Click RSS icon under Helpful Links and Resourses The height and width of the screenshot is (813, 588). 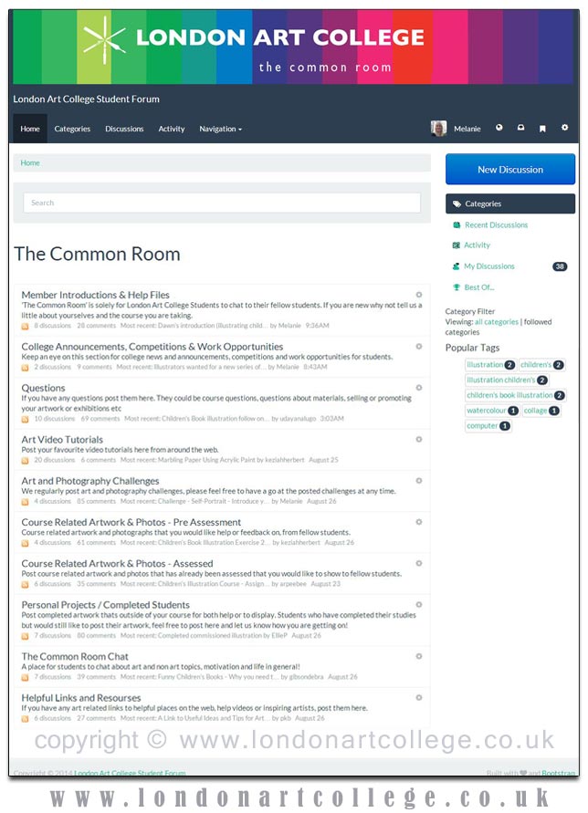click(x=25, y=719)
